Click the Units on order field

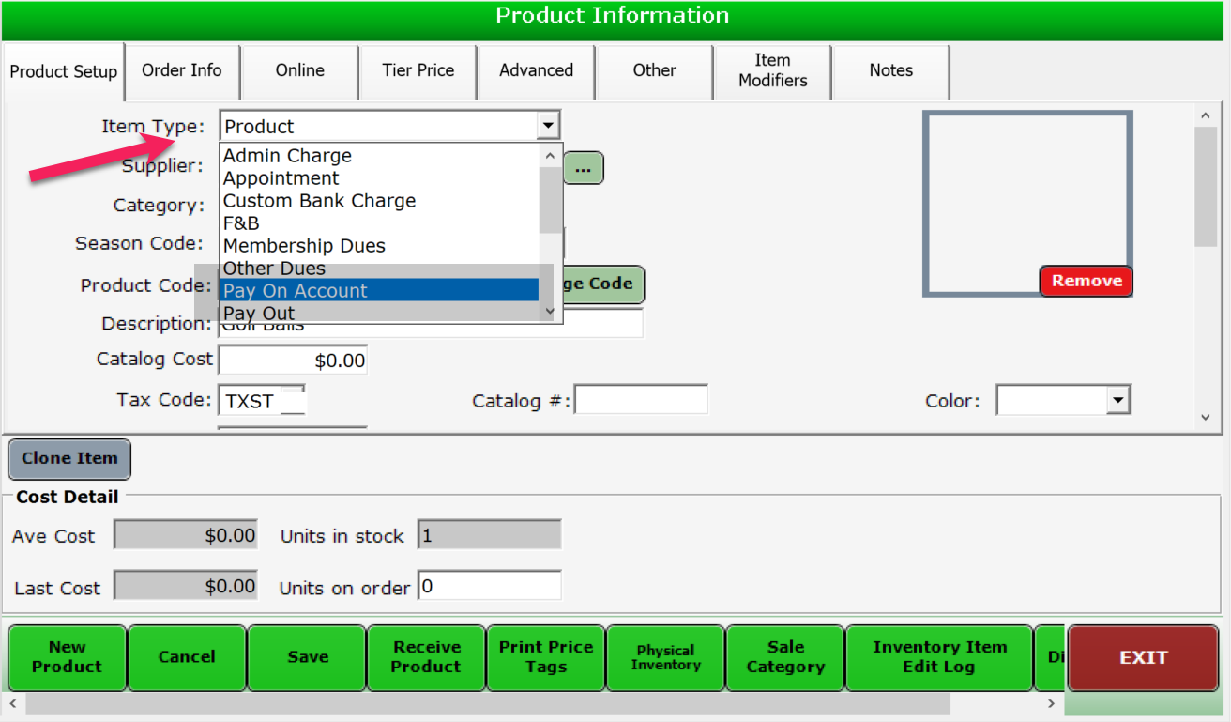click(489, 587)
